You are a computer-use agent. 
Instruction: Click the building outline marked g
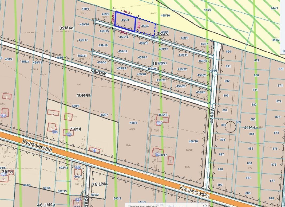[x=53, y=113]
